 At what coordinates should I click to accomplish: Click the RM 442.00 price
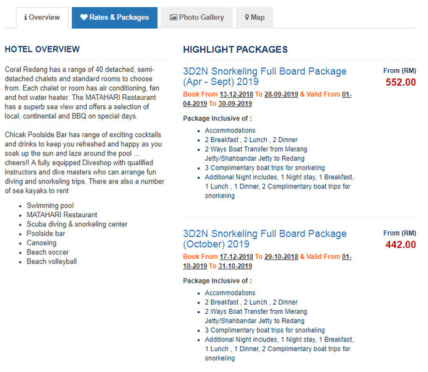click(400, 245)
